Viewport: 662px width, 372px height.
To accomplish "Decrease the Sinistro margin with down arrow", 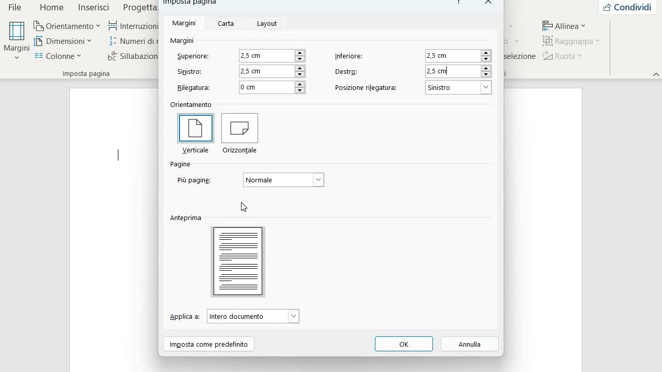I will click(x=299, y=74).
